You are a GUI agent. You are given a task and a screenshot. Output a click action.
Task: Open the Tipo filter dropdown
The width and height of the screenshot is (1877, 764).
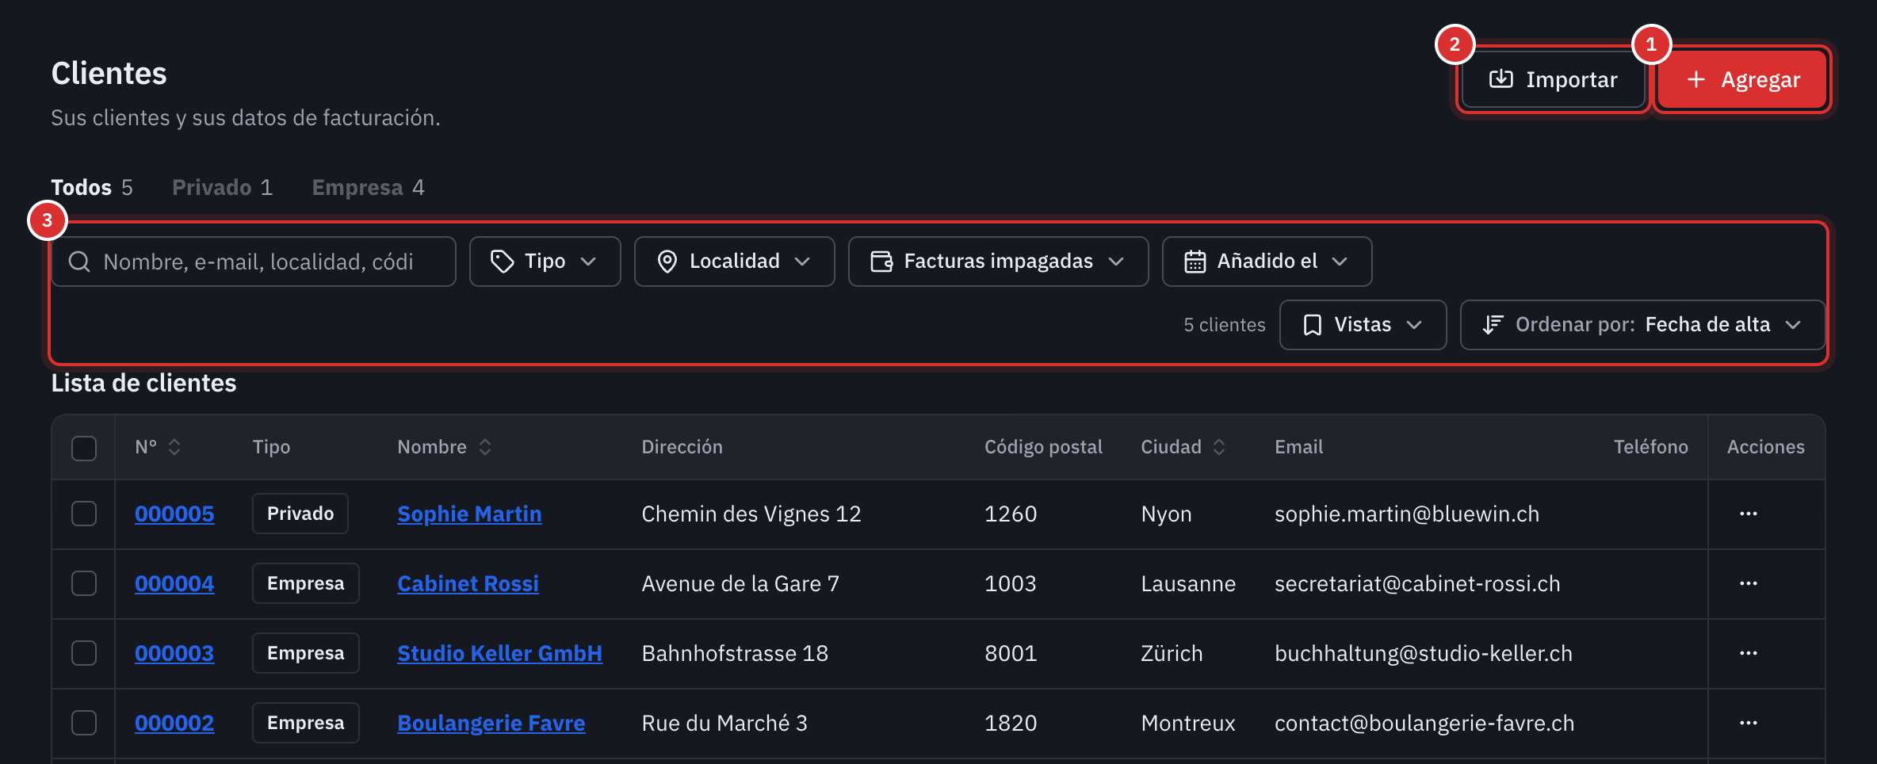(x=545, y=262)
